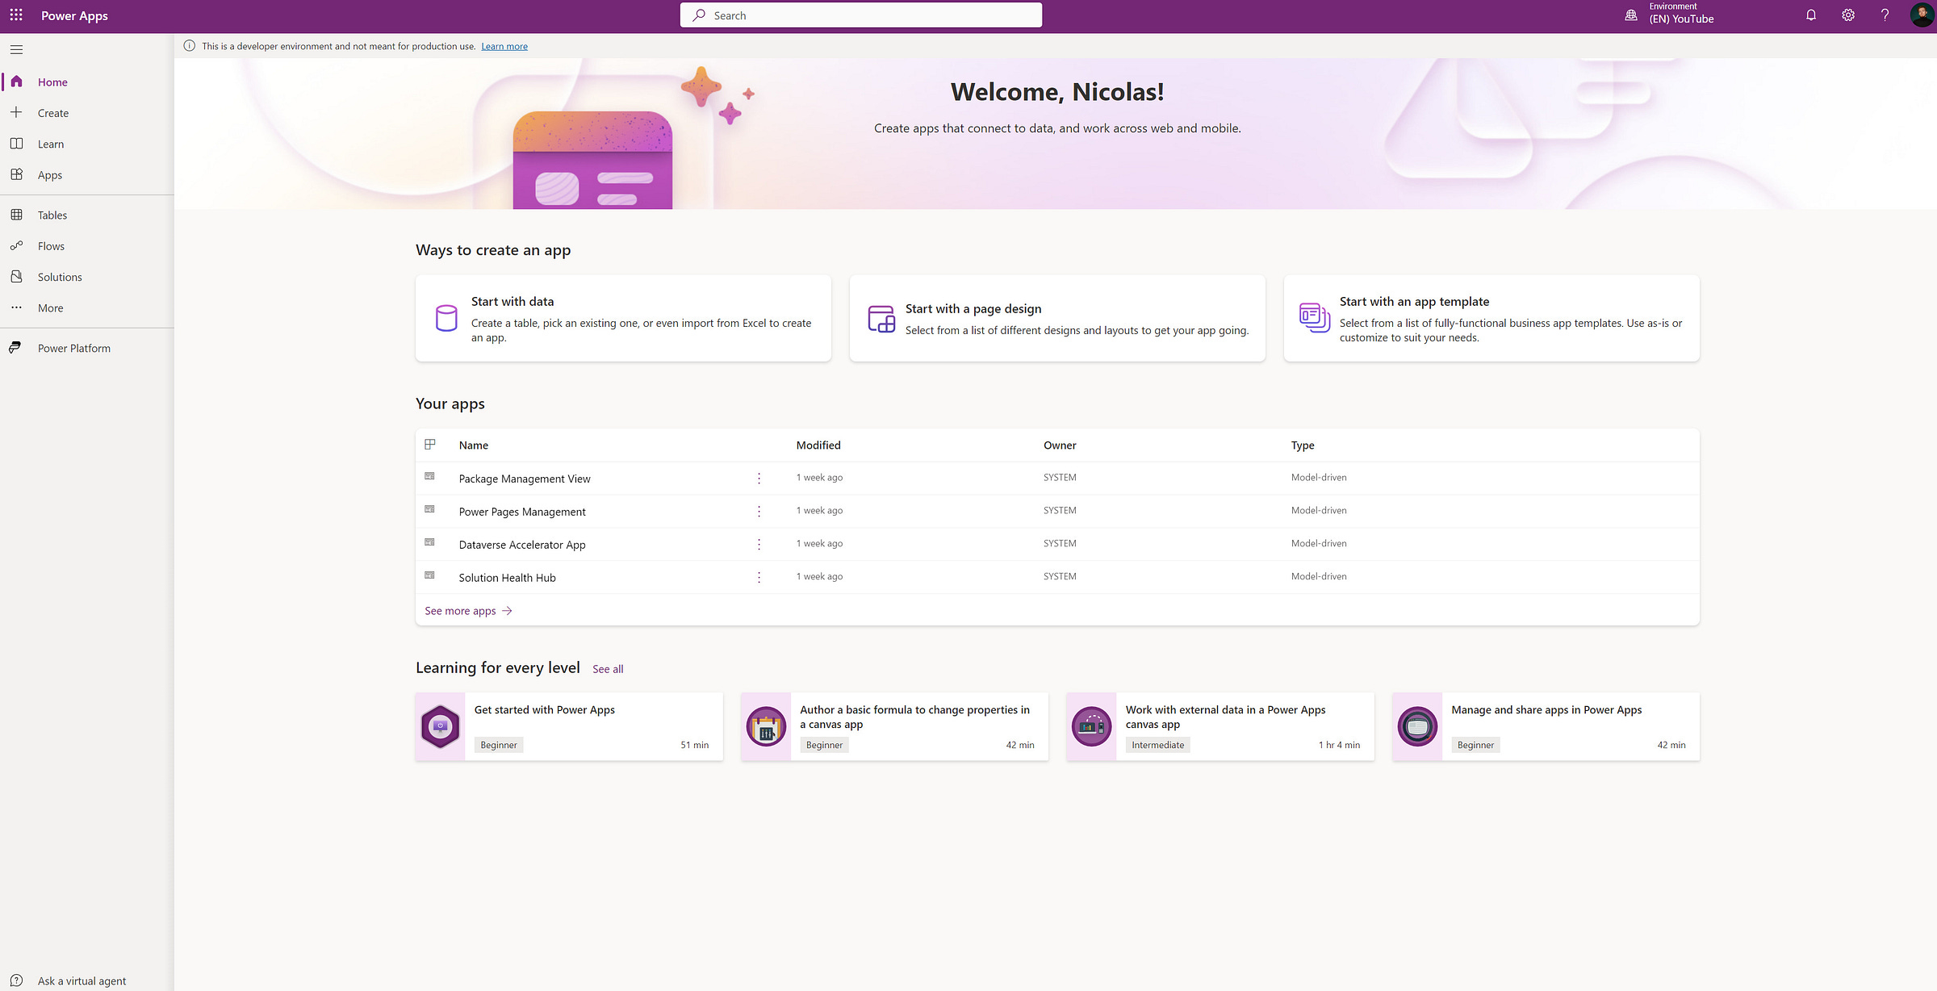This screenshot has width=1937, height=991.
Task: Open more options for Solution Health Hub
Action: coord(759,578)
